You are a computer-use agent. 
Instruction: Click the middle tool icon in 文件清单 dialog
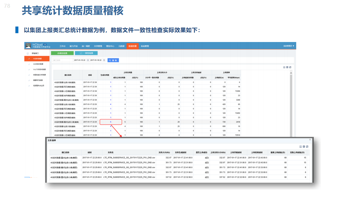(304, 146)
